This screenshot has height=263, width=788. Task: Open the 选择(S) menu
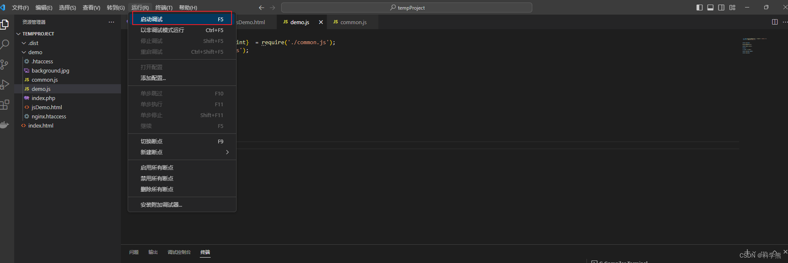68,8
